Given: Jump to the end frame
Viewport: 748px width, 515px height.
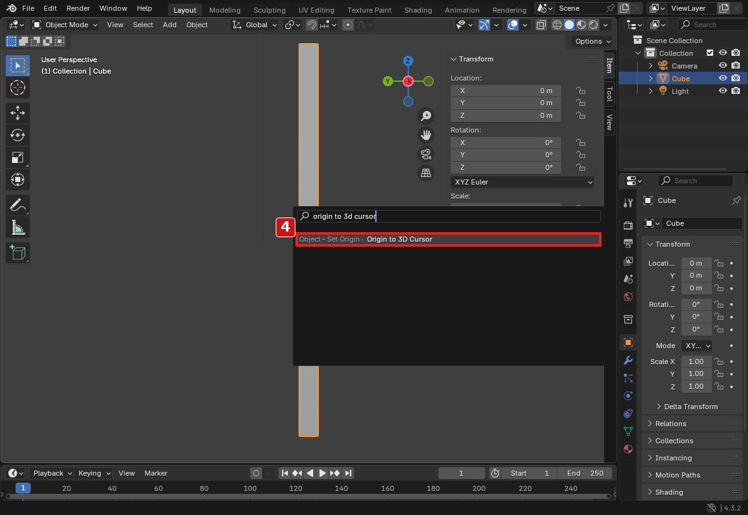Looking at the screenshot, I should pyautogui.click(x=348, y=473).
